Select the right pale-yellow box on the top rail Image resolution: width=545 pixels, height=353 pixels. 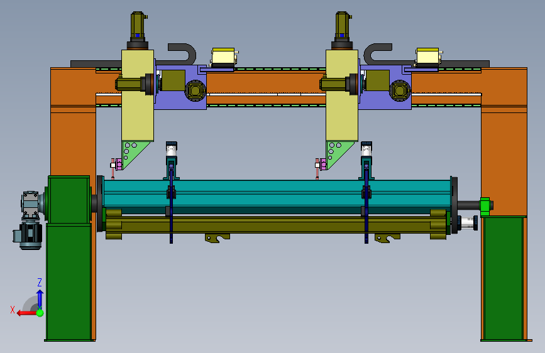point(427,57)
